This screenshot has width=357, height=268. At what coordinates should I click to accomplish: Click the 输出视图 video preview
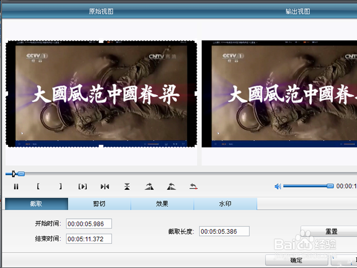(x=279, y=94)
